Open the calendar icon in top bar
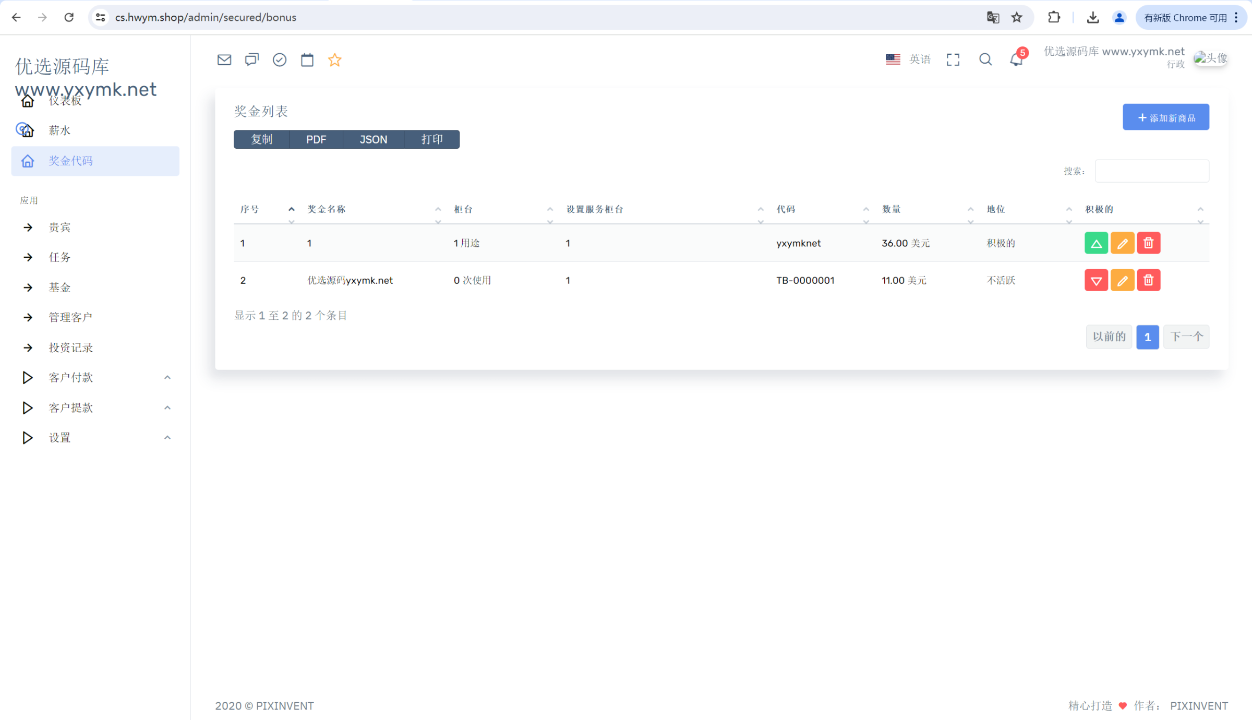1252x720 pixels. tap(307, 60)
